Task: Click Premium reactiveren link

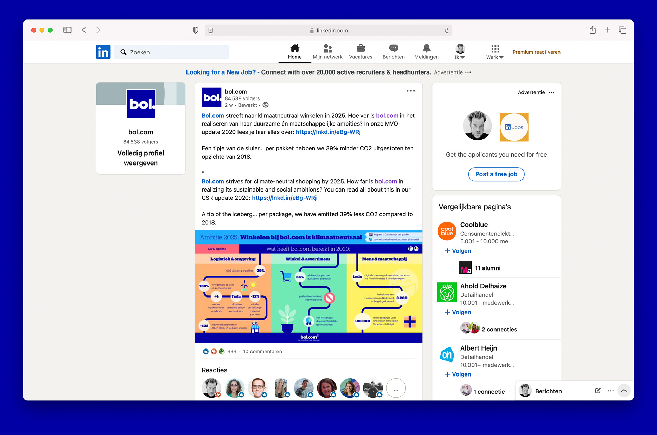Action: (x=536, y=52)
